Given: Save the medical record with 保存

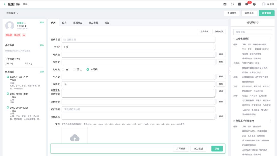Looking at the screenshot, I should pos(217,149).
